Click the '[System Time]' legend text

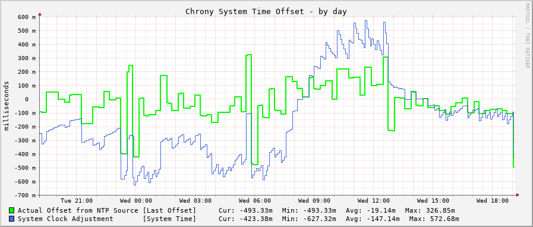169,219
